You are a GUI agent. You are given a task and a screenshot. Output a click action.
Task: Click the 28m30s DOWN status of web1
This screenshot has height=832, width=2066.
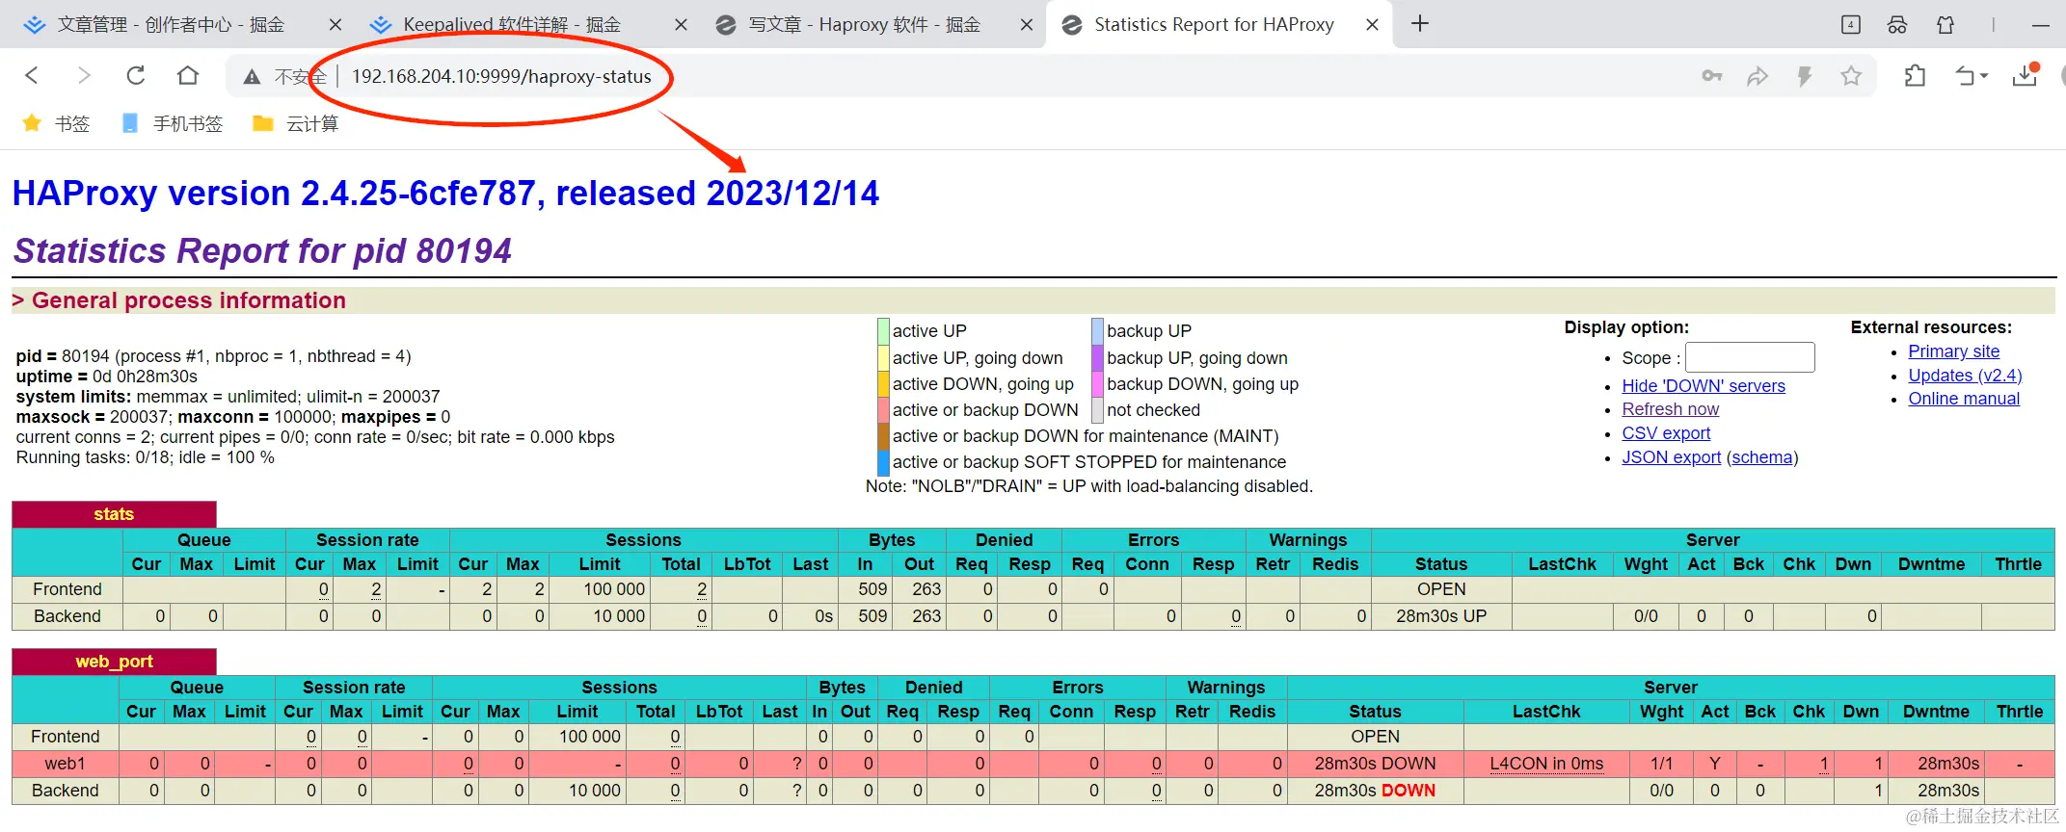click(1375, 764)
